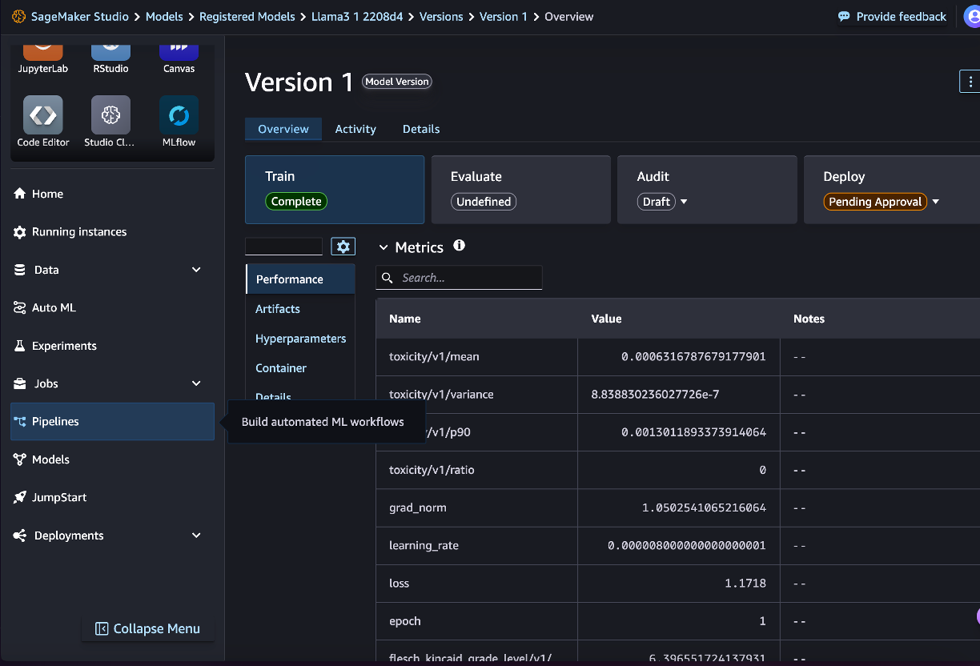This screenshot has width=980, height=666.
Task: Collapse the Metrics section
Action: (x=384, y=247)
